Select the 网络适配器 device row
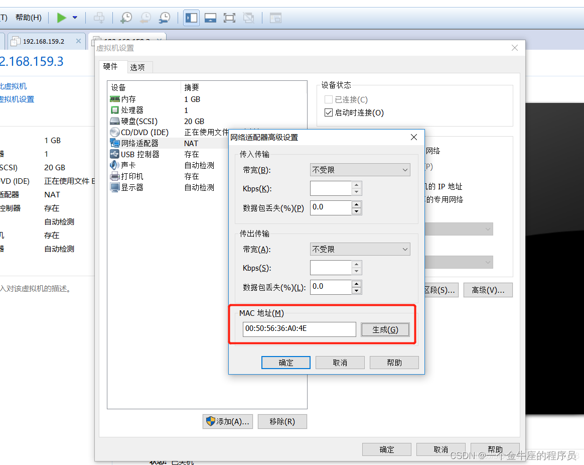Viewport: 584px width, 465px height. pyautogui.click(x=169, y=143)
